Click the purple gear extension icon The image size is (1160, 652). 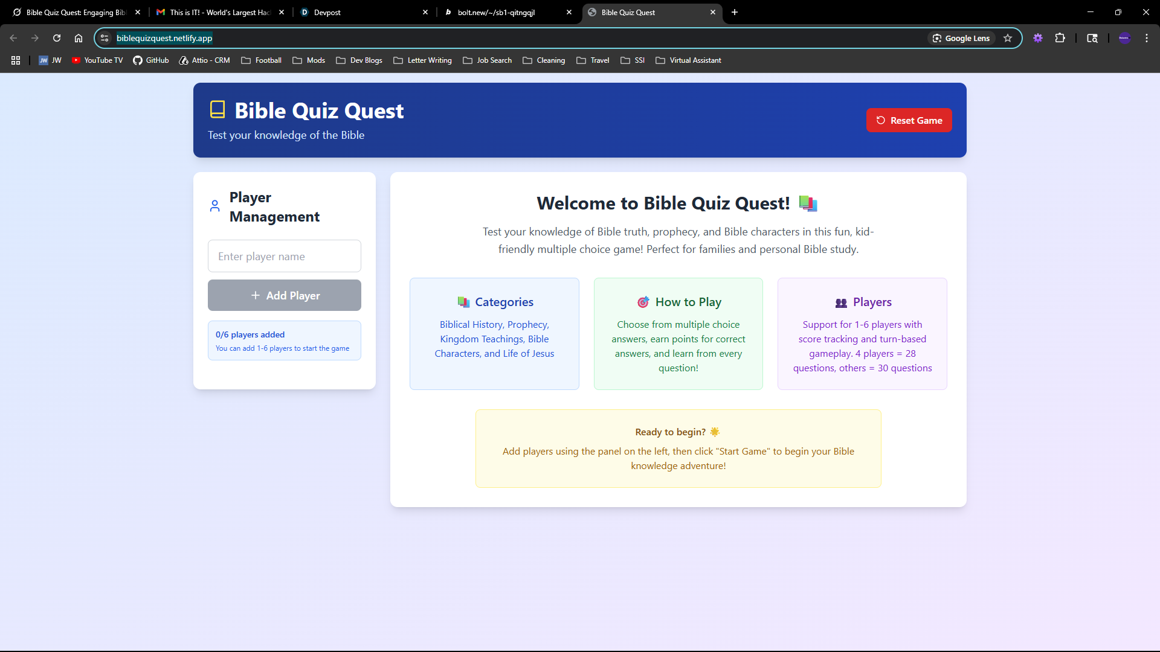[x=1038, y=37]
